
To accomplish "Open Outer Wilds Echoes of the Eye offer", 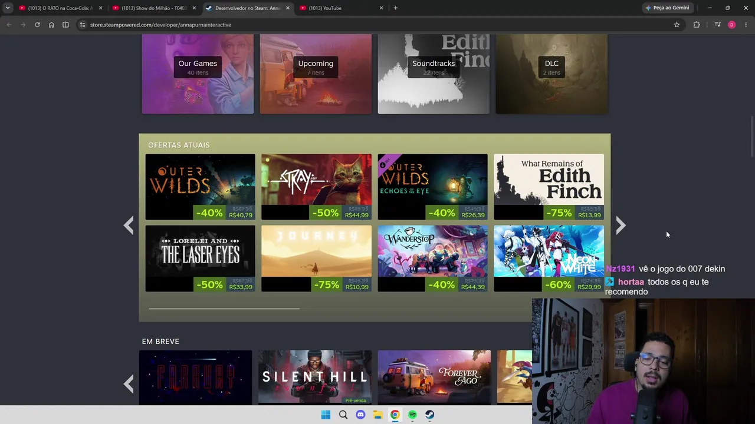I will [432, 187].
